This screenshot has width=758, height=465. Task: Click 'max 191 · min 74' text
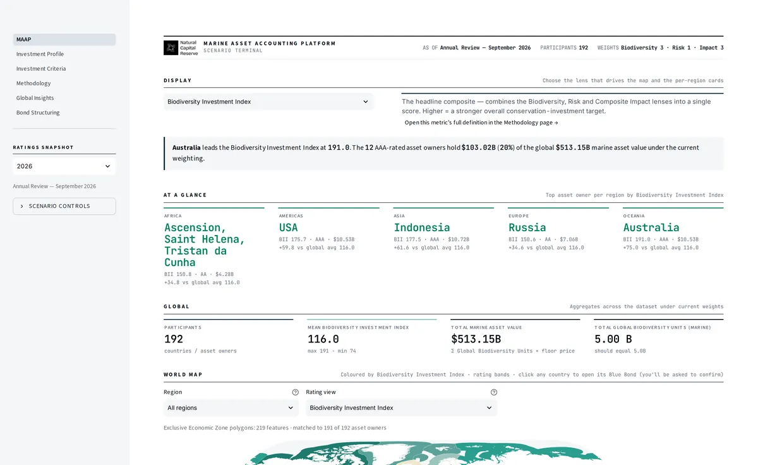(333, 351)
